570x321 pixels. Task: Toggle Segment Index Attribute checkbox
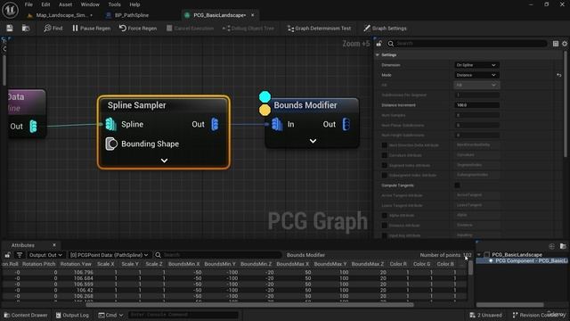coord(384,165)
